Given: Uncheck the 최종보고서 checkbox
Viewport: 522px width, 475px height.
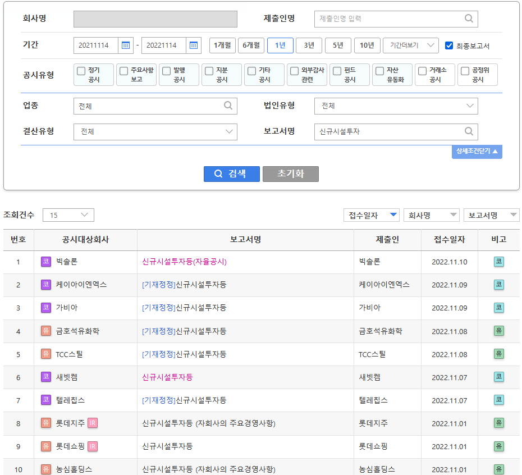Looking at the screenshot, I should (449, 45).
